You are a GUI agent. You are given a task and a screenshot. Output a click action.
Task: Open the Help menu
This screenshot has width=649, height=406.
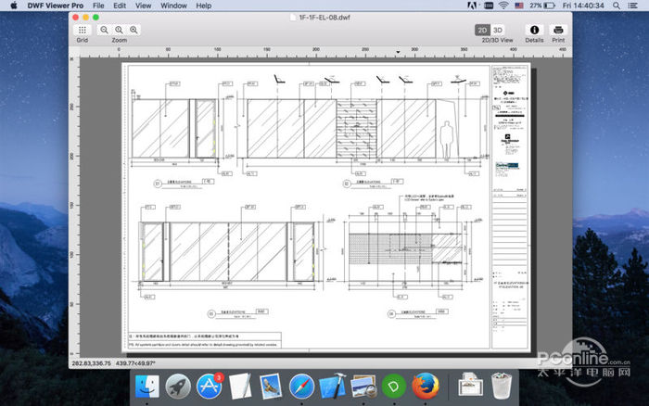tap(204, 6)
